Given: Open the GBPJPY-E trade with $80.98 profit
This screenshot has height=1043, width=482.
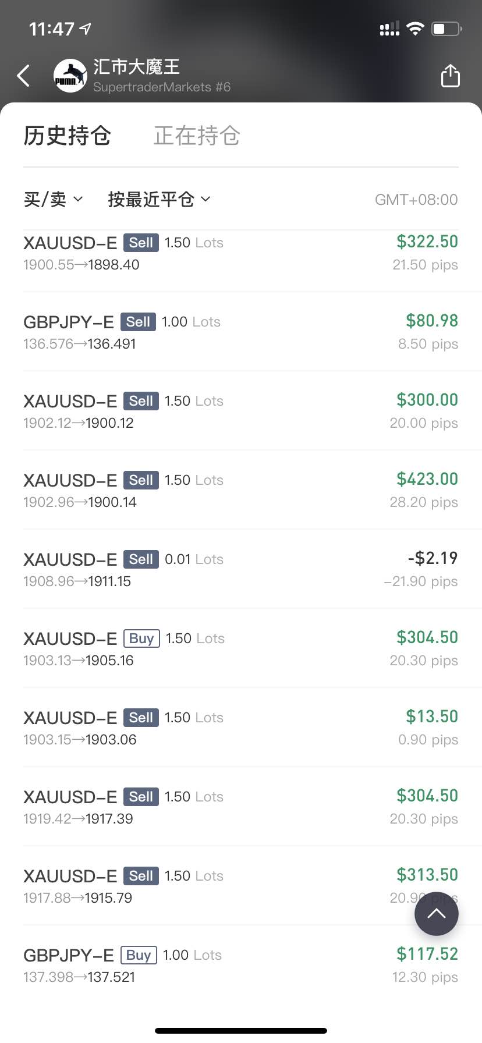Looking at the screenshot, I should coord(241,332).
